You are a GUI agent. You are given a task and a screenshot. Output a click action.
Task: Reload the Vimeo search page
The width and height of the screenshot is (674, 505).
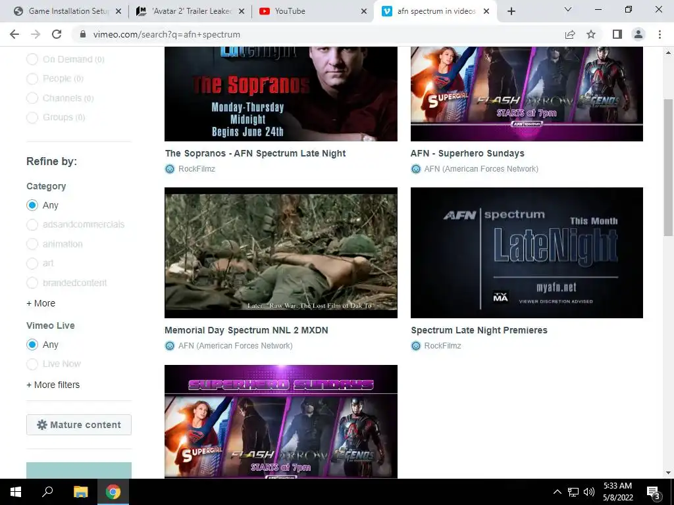click(x=57, y=34)
